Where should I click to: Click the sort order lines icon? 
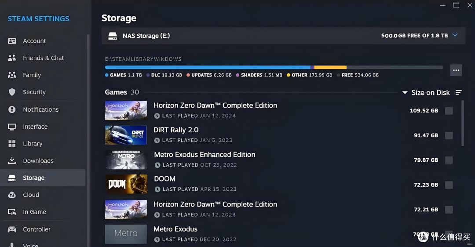pos(459,93)
